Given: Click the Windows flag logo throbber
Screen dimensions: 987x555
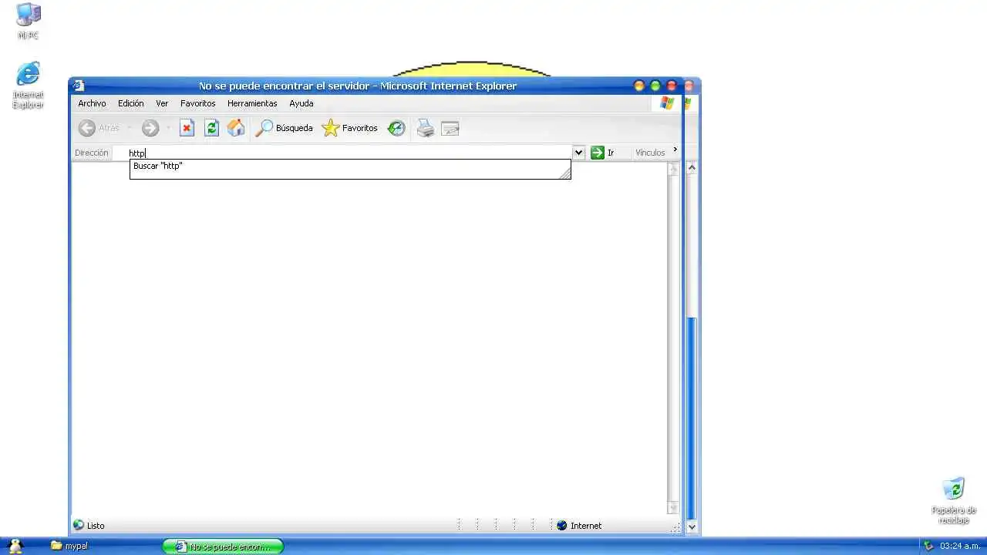Looking at the screenshot, I should coord(667,103).
